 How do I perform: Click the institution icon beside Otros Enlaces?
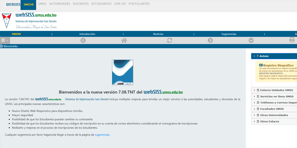[258, 122]
